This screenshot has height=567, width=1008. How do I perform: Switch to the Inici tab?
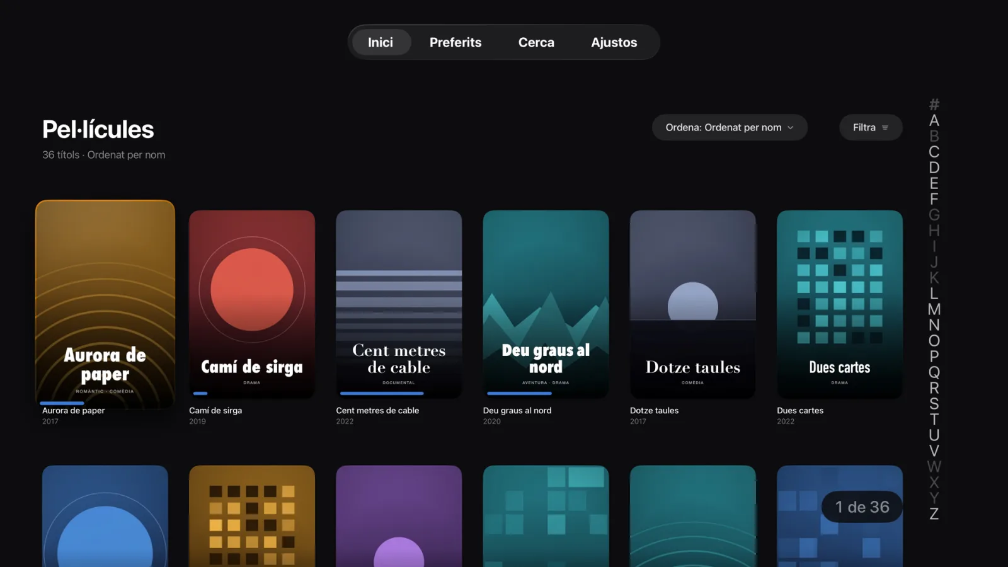[381, 42]
